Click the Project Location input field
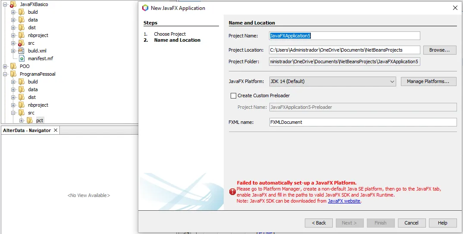 pos(344,50)
